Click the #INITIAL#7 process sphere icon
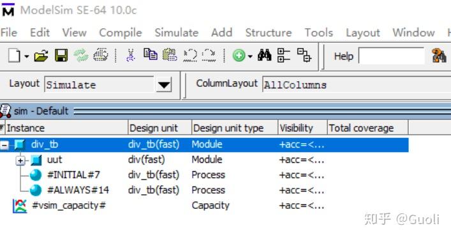Screen dimensions: 451x237 click(36, 175)
